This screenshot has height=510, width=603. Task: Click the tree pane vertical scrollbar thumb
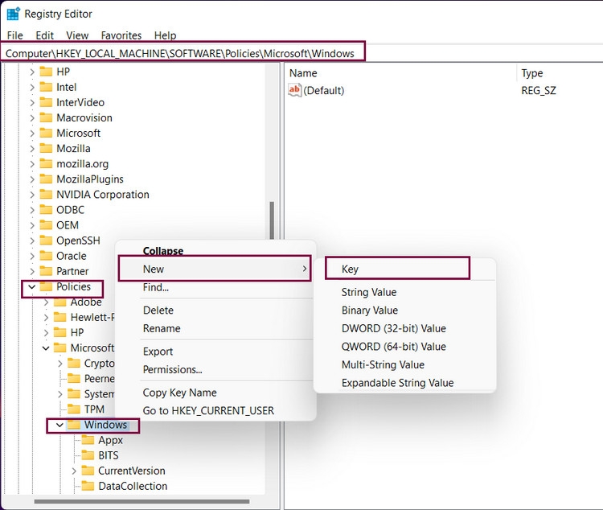click(272, 220)
